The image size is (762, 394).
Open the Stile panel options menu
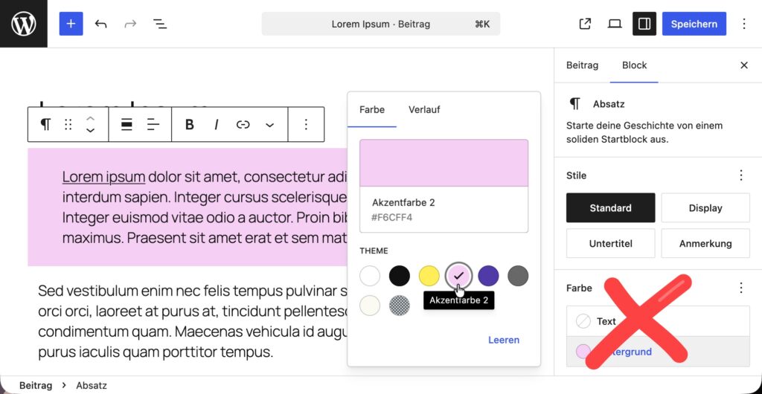point(741,175)
